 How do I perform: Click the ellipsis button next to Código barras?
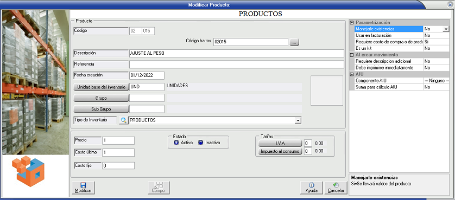[294, 42]
